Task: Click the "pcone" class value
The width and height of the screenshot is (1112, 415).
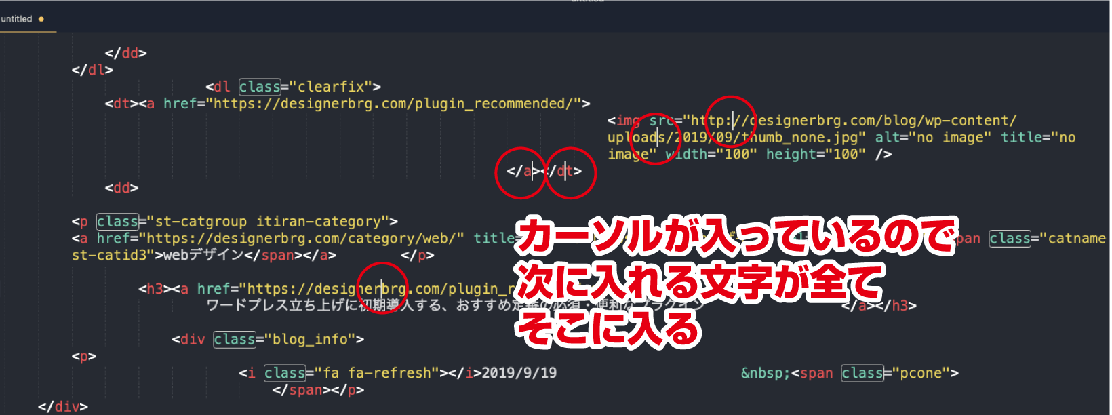Action: tap(921, 373)
